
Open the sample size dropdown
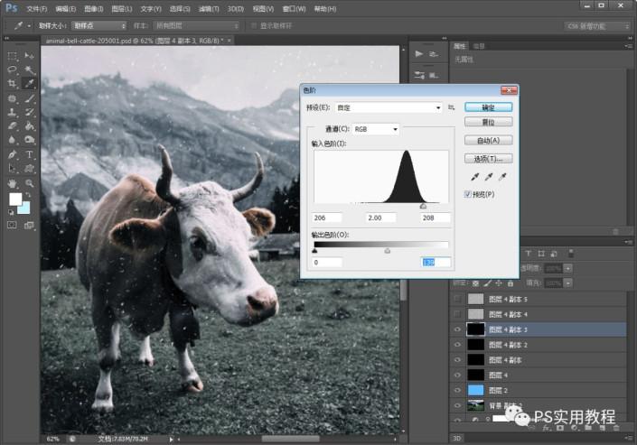99,26
